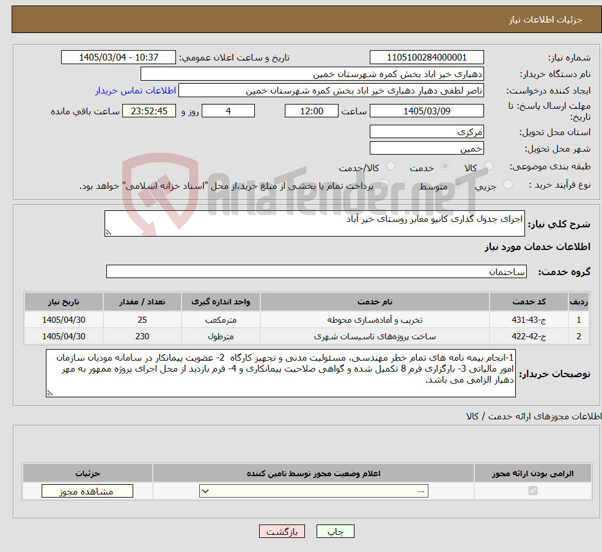Screen dimensions: 602x552
Task: Click the تاریخ نیاز column header
Action: pyautogui.click(x=64, y=302)
